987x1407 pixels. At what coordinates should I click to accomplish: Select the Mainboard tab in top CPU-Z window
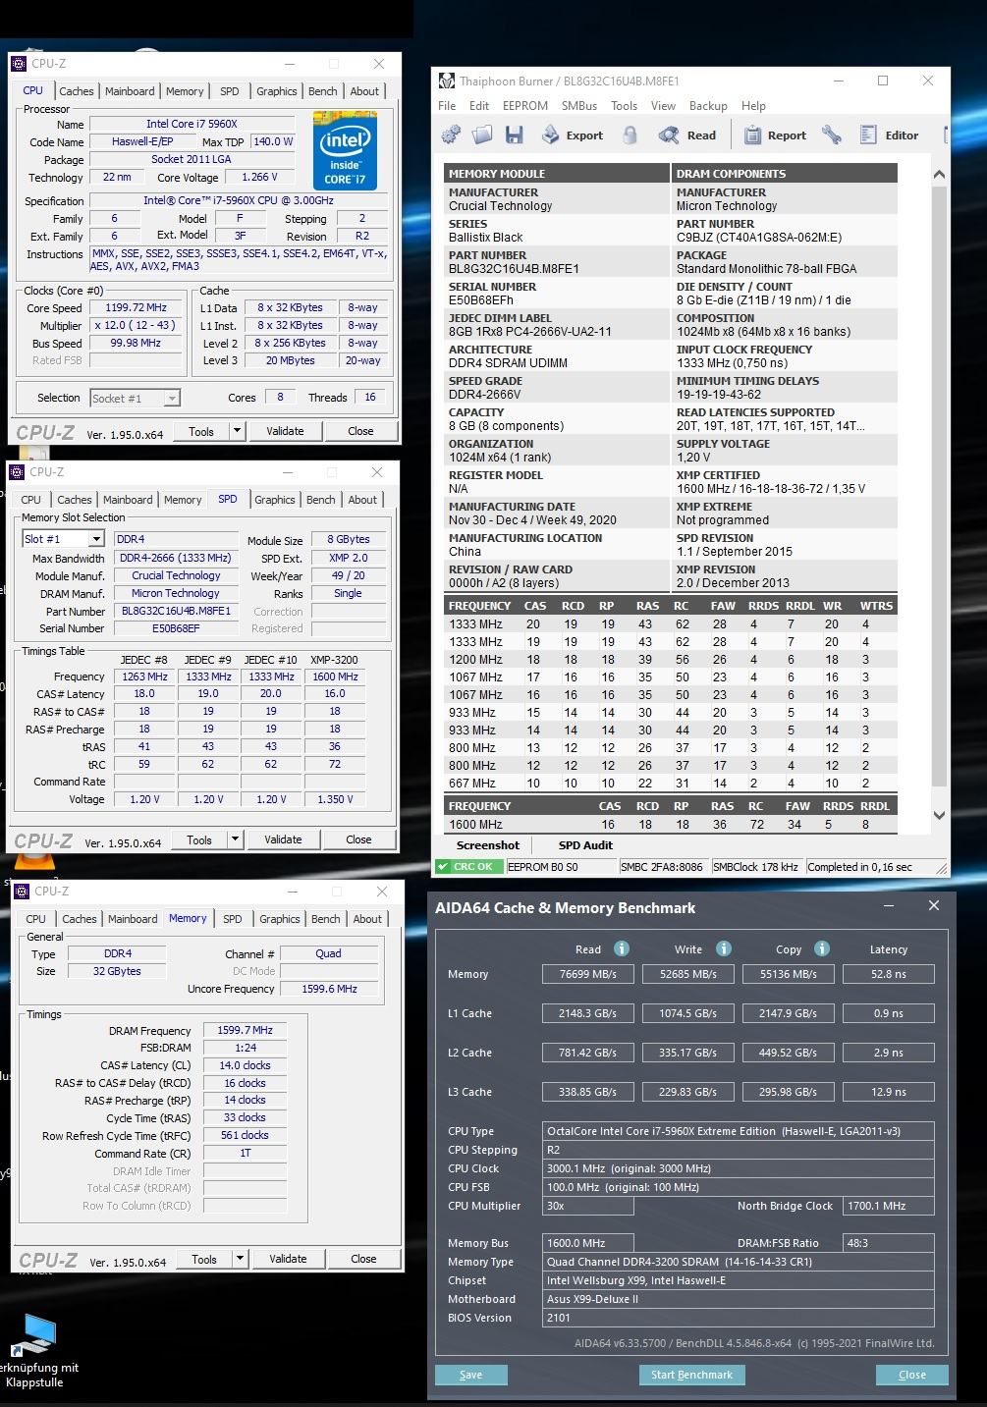(x=130, y=91)
